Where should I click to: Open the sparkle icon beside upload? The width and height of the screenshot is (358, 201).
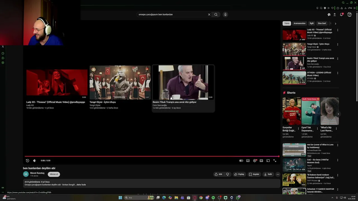(x=329, y=15)
